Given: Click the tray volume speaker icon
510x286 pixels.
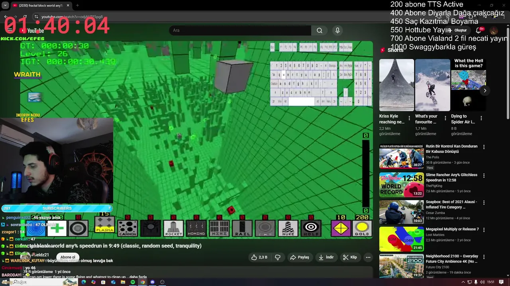Looking at the screenshot, I should point(482,282).
